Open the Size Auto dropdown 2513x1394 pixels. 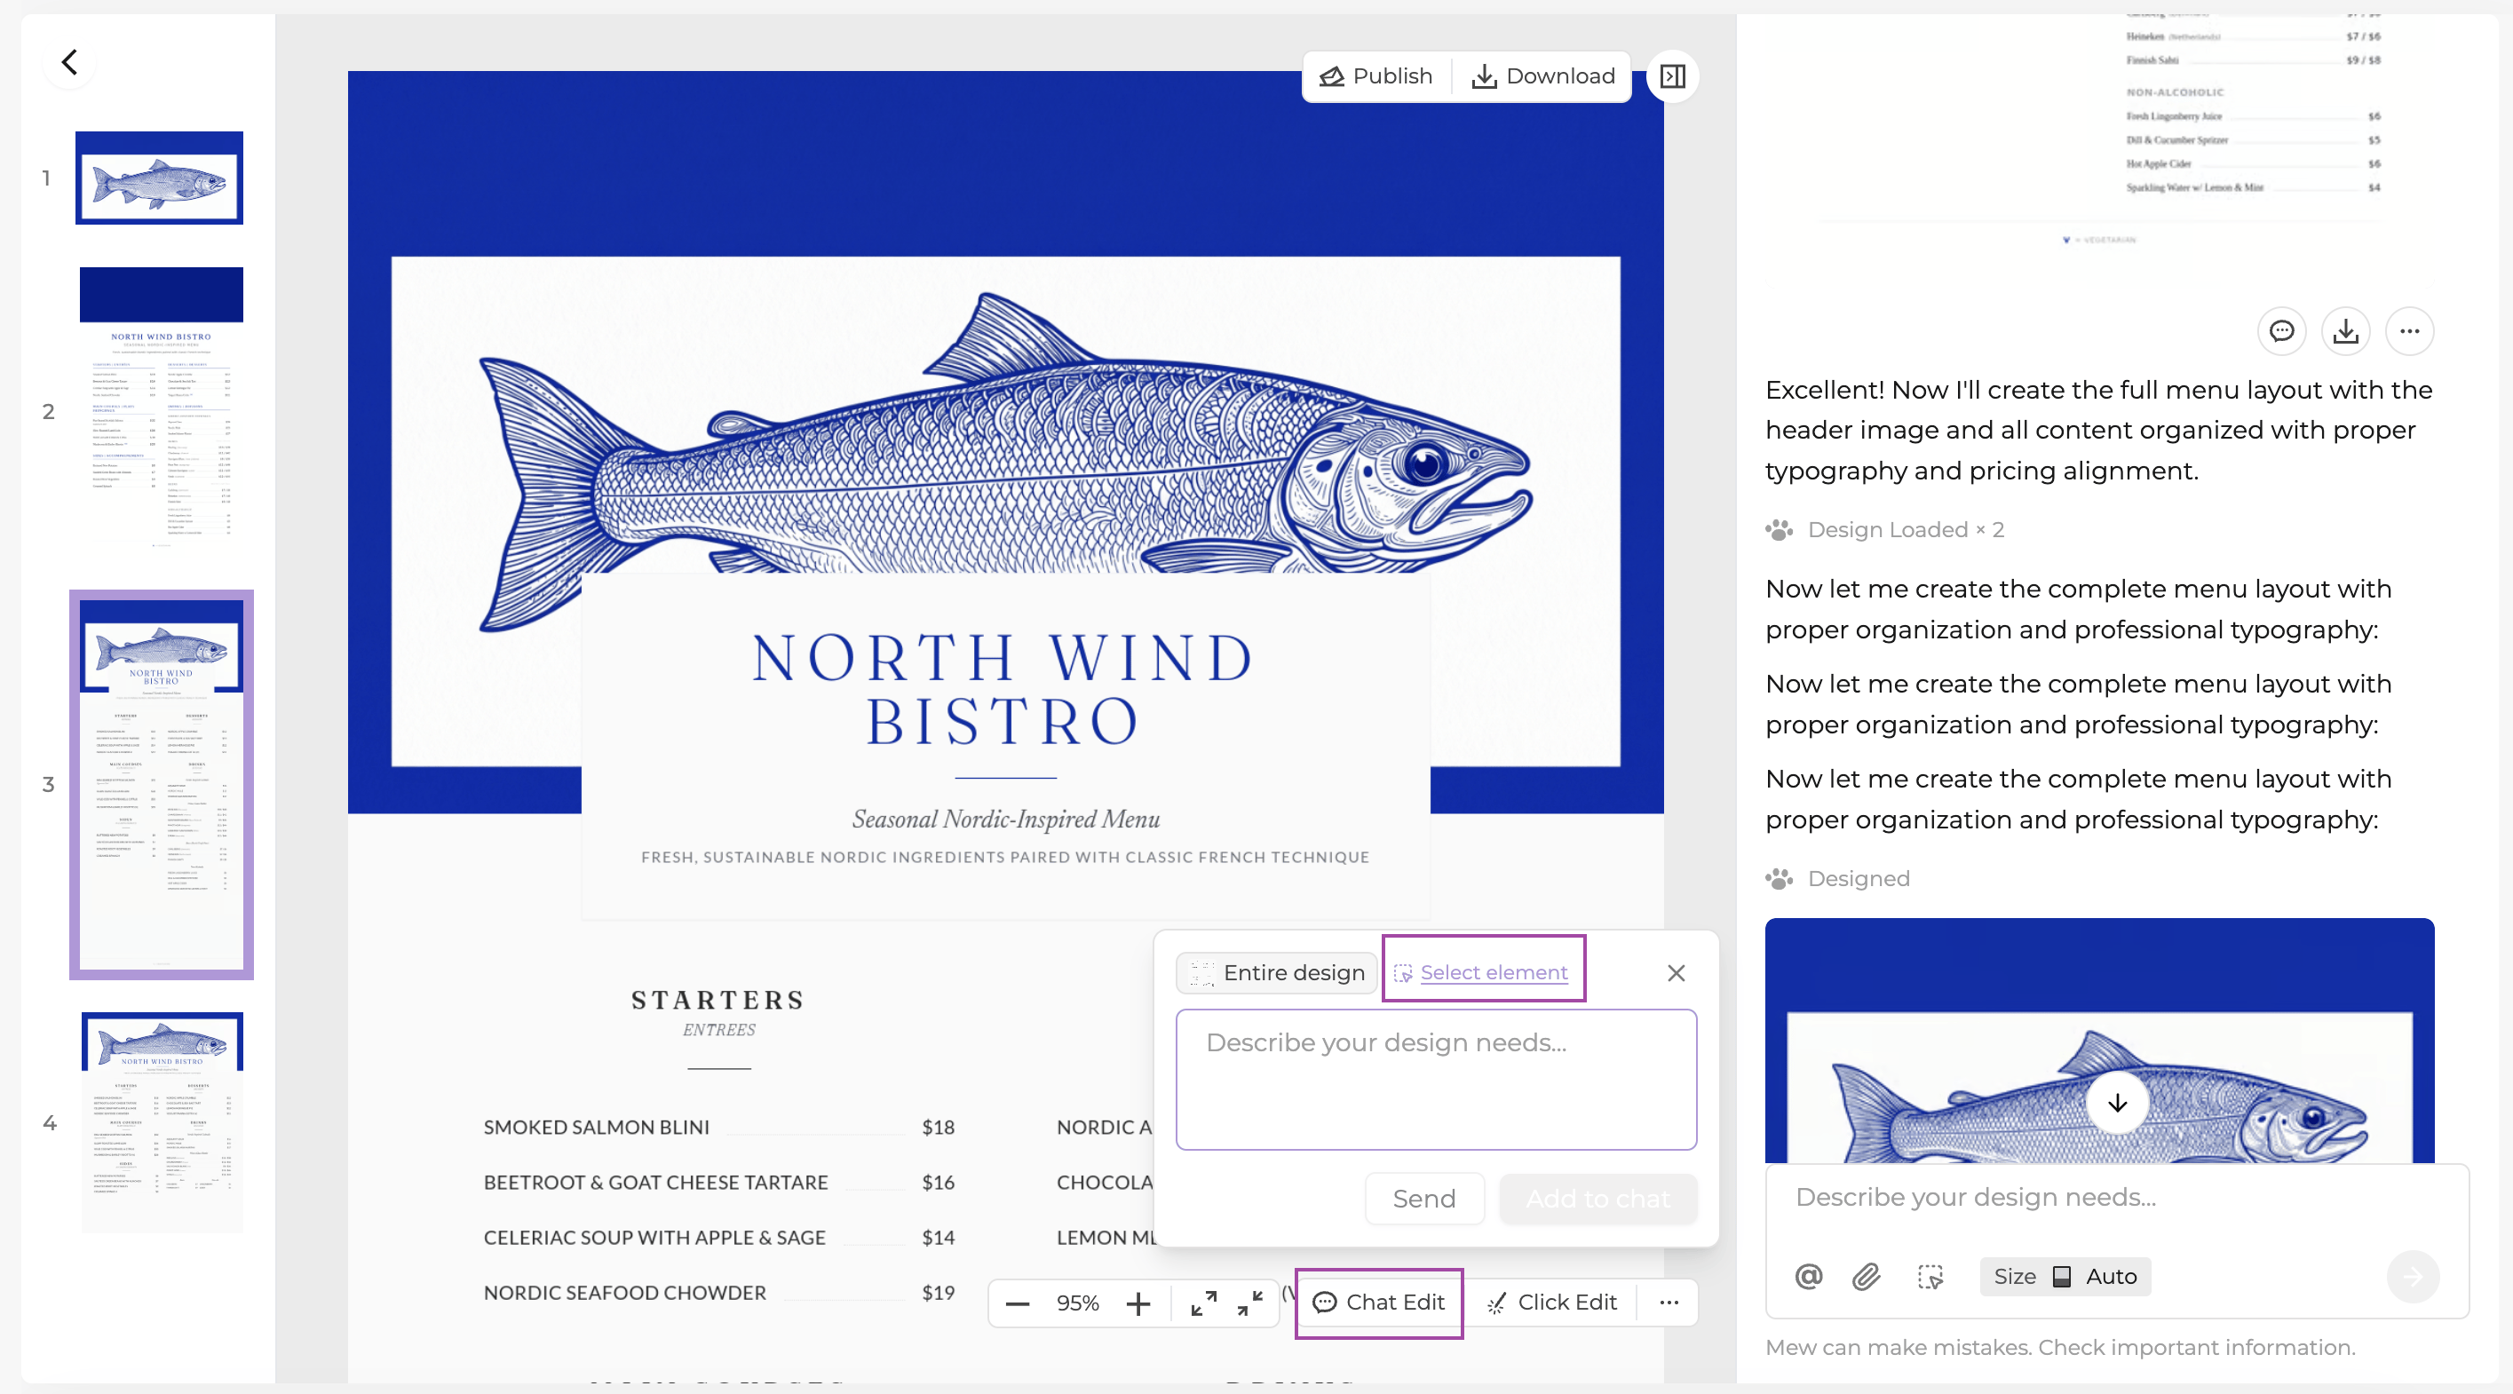(2065, 1276)
